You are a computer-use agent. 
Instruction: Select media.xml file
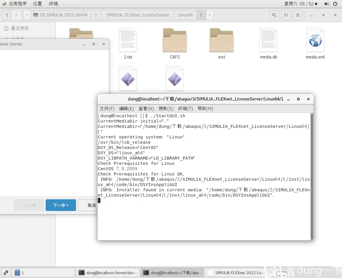(x=315, y=40)
